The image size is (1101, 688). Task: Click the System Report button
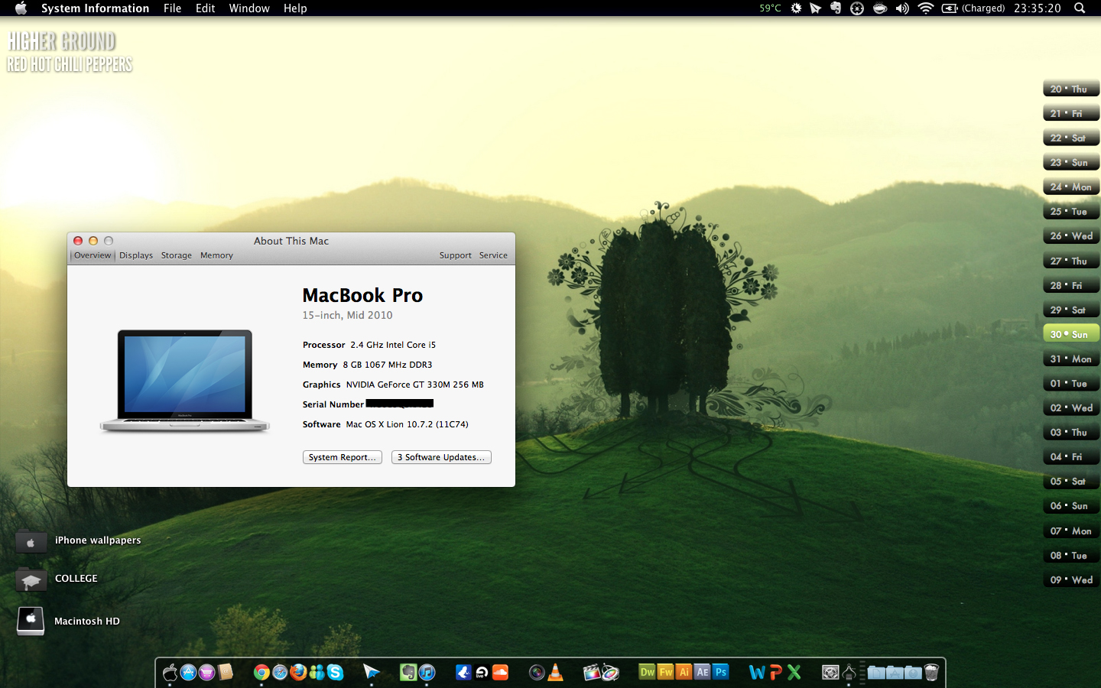(x=343, y=457)
